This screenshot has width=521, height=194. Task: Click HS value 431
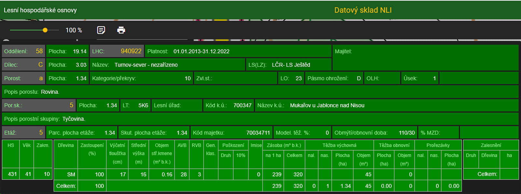pyautogui.click(x=12, y=174)
